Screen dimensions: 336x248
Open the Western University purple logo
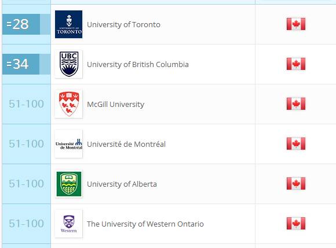(68, 224)
